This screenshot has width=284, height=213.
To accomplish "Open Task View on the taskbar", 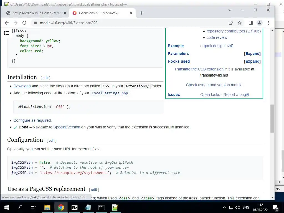I will point(33,207).
